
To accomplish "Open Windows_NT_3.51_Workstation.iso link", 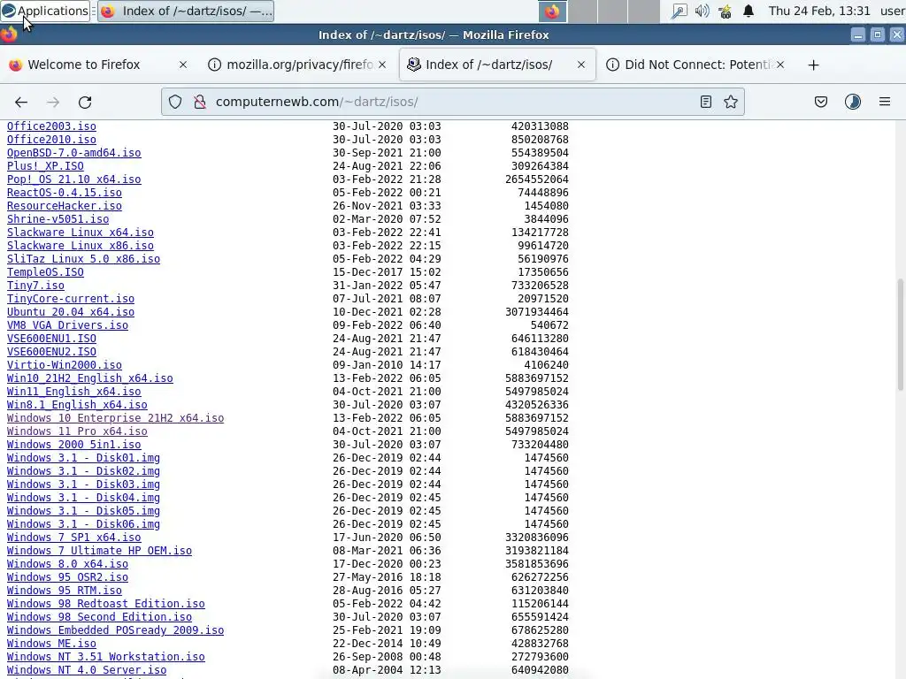I will (106, 658).
